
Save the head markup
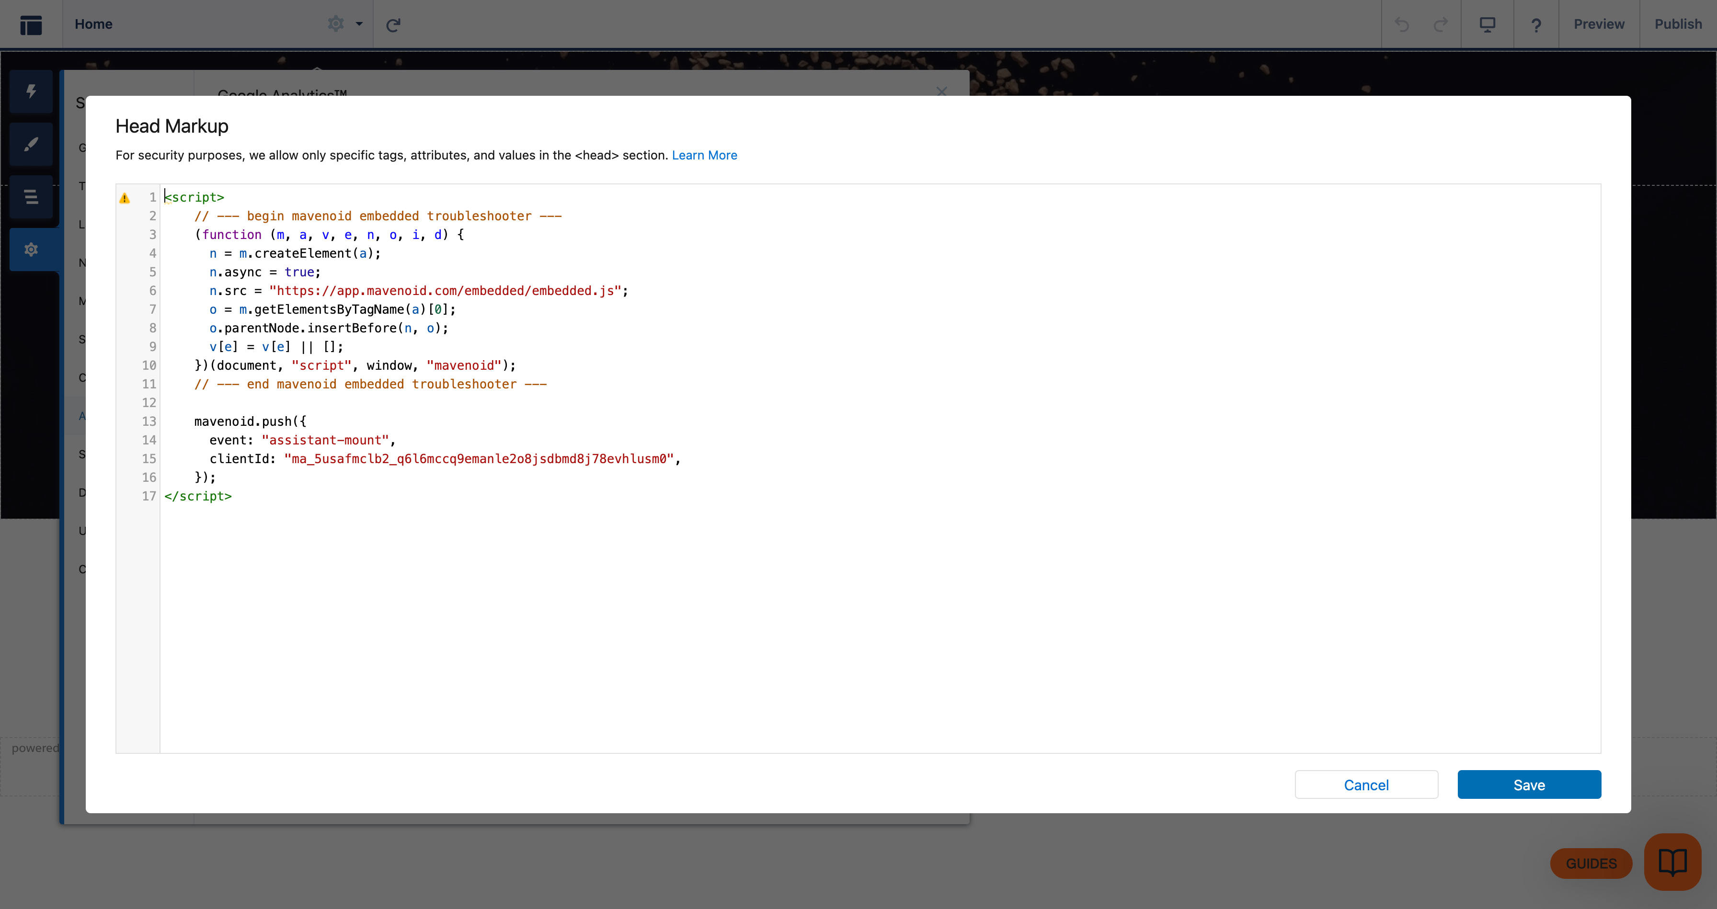1529,784
